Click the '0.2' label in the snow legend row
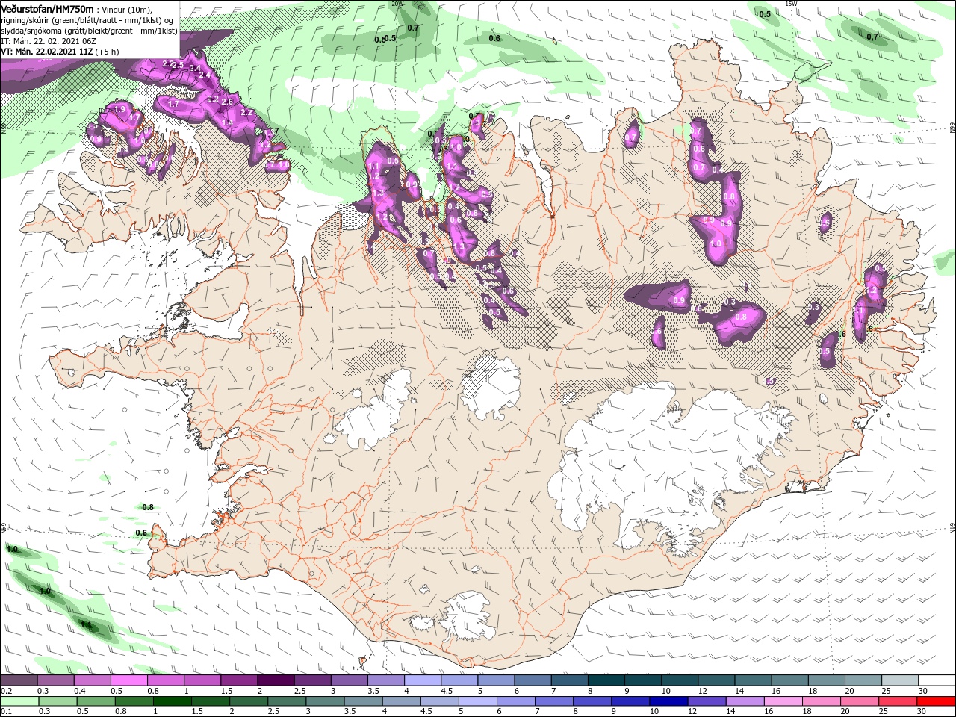Image resolution: width=956 pixels, height=717 pixels. 6,691
